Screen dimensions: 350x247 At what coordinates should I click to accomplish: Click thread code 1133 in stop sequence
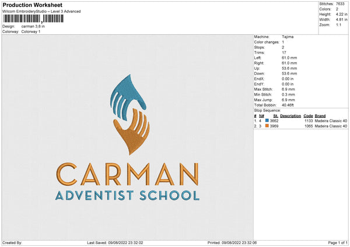click(309, 121)
